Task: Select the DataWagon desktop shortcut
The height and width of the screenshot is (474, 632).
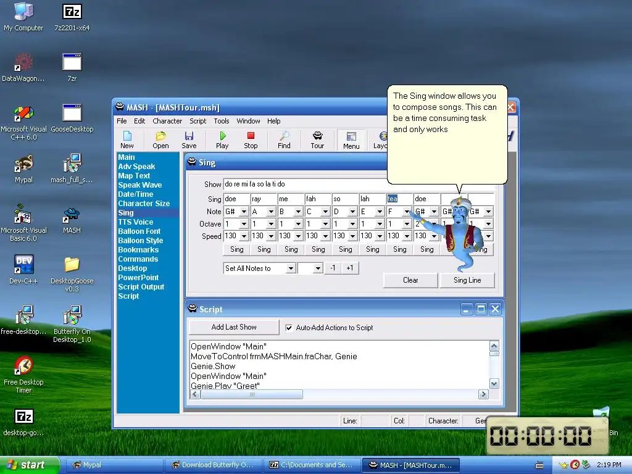Action: tap(23, 67)
